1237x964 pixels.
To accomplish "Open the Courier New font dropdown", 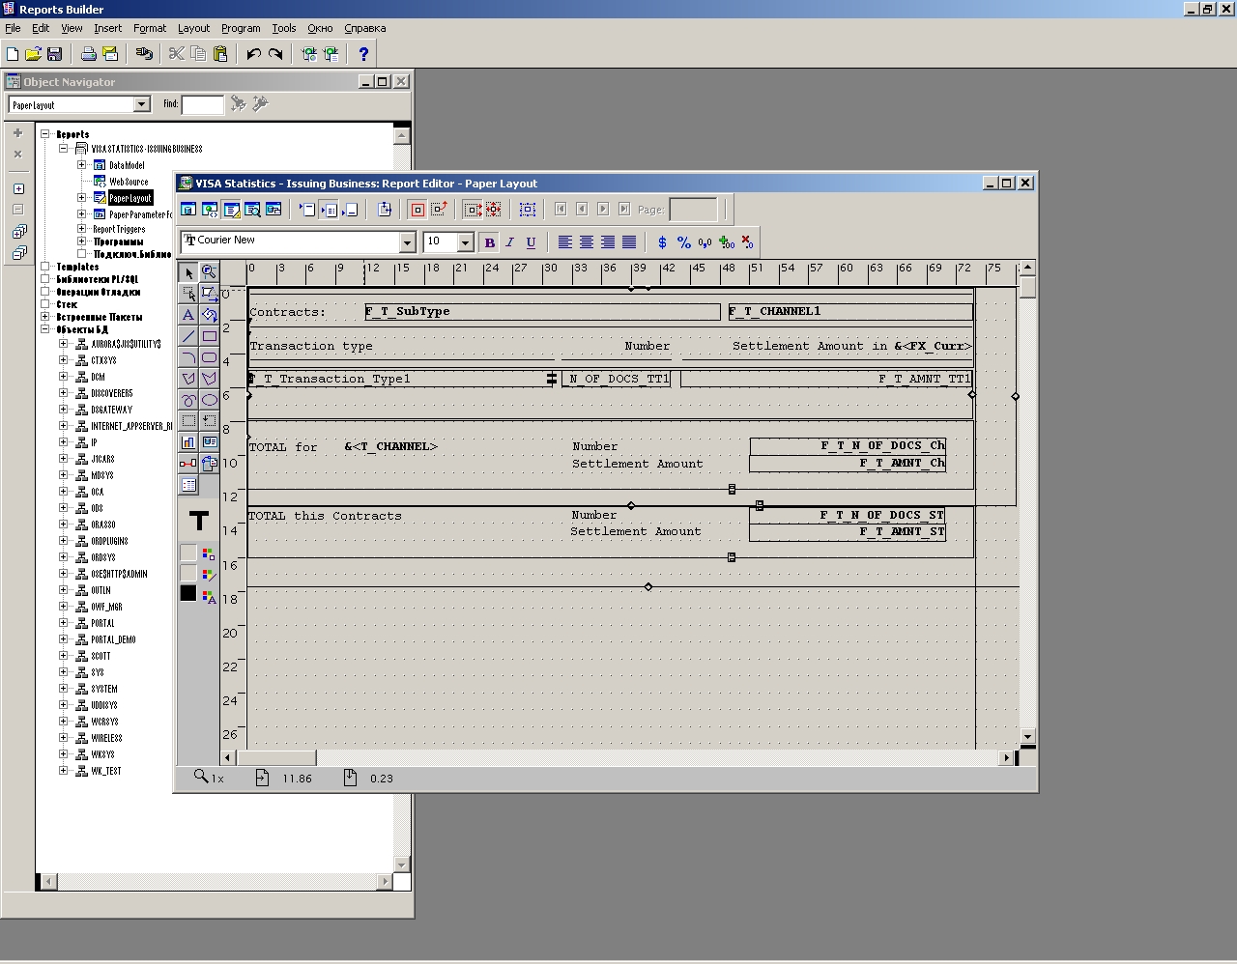I will pos(407,241).
